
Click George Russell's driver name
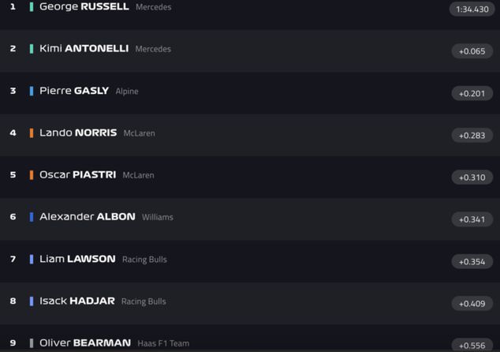click(x=84, y=6)
